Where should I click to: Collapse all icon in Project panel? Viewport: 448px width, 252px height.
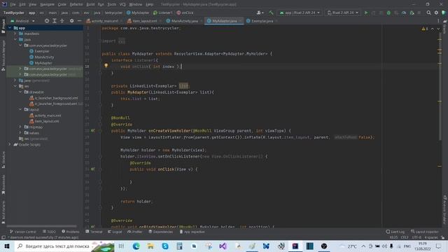(x=62, y=21)
